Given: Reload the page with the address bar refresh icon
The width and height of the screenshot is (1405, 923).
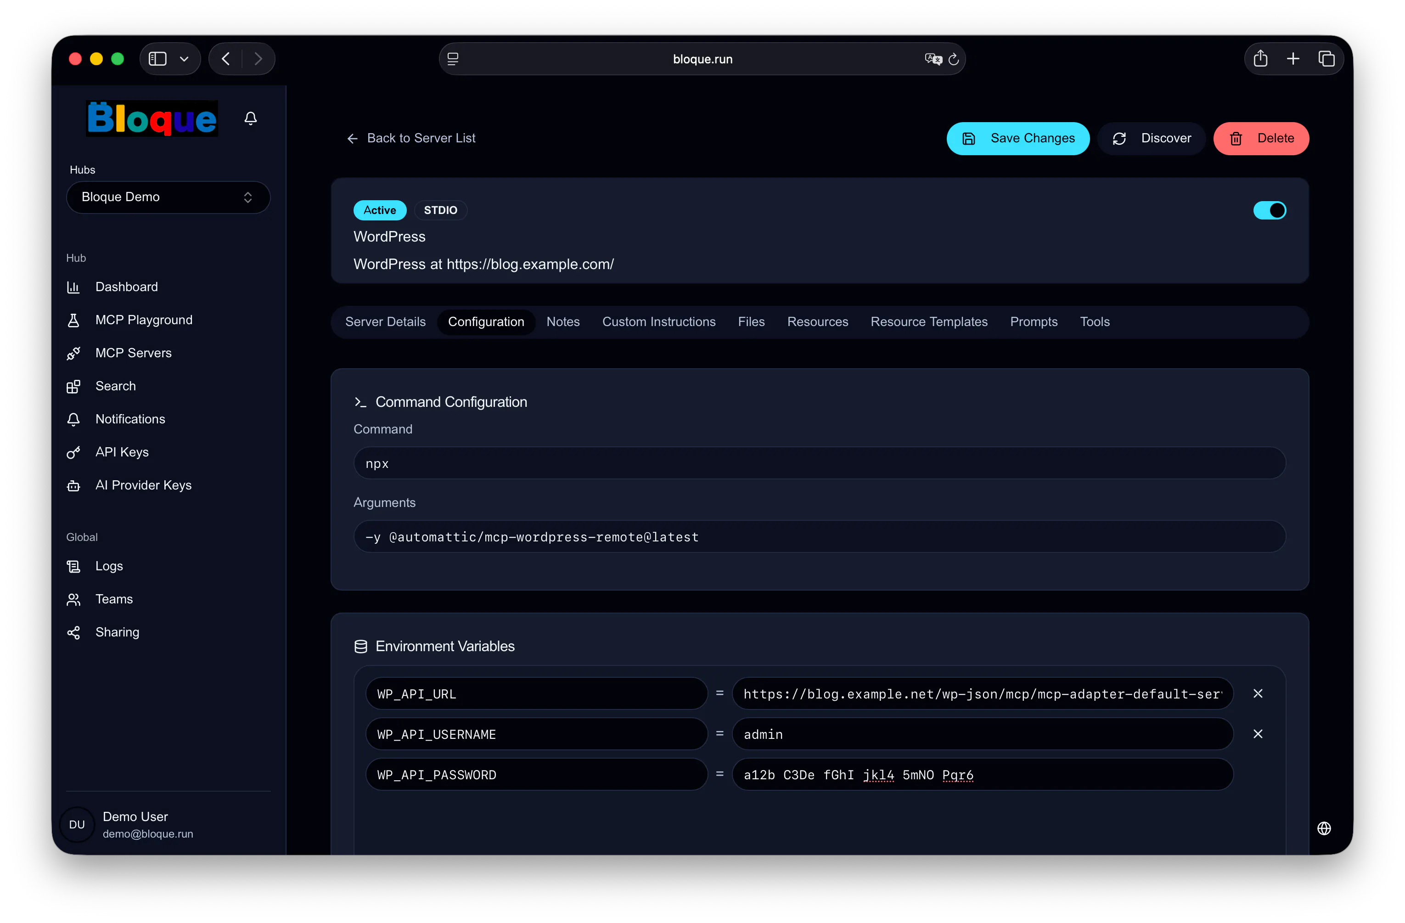Looking at the screenshot, I should pyautogui.click(x=953, y=59).
